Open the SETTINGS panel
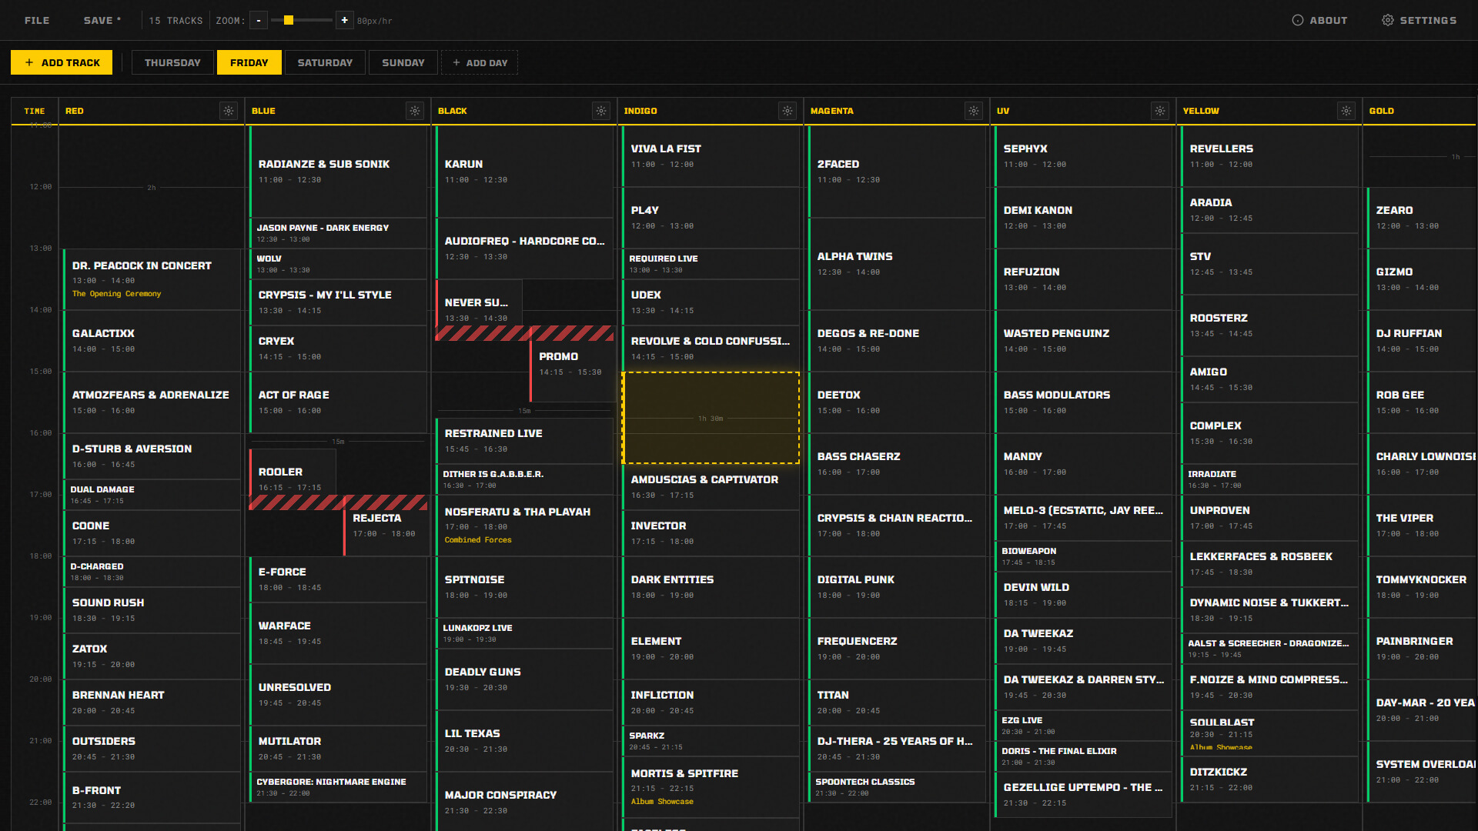 coord(1419,21)
